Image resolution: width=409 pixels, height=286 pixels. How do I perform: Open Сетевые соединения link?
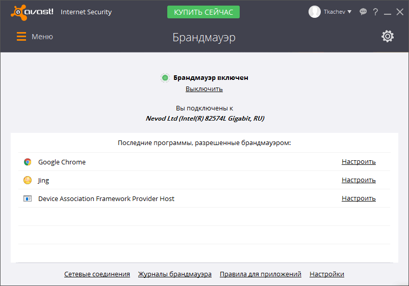coord(97,274)
